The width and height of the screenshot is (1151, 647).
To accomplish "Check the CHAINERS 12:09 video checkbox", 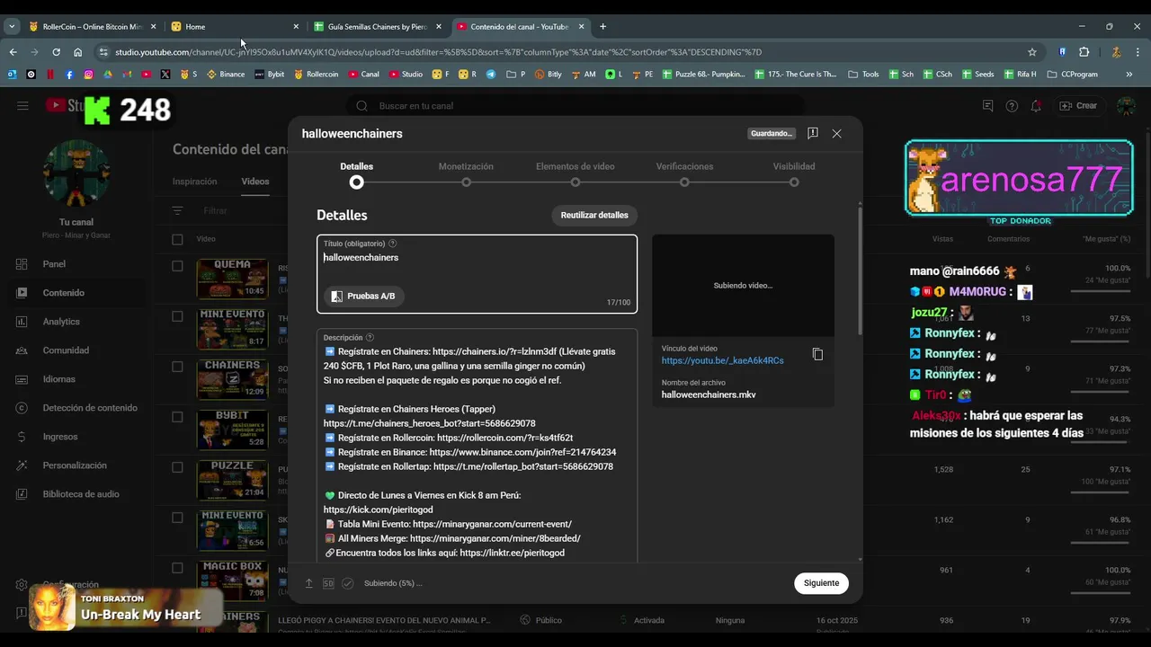I will [177, 367].
